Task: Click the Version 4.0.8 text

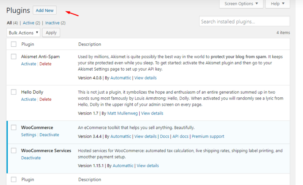Action: click(90, 78)
